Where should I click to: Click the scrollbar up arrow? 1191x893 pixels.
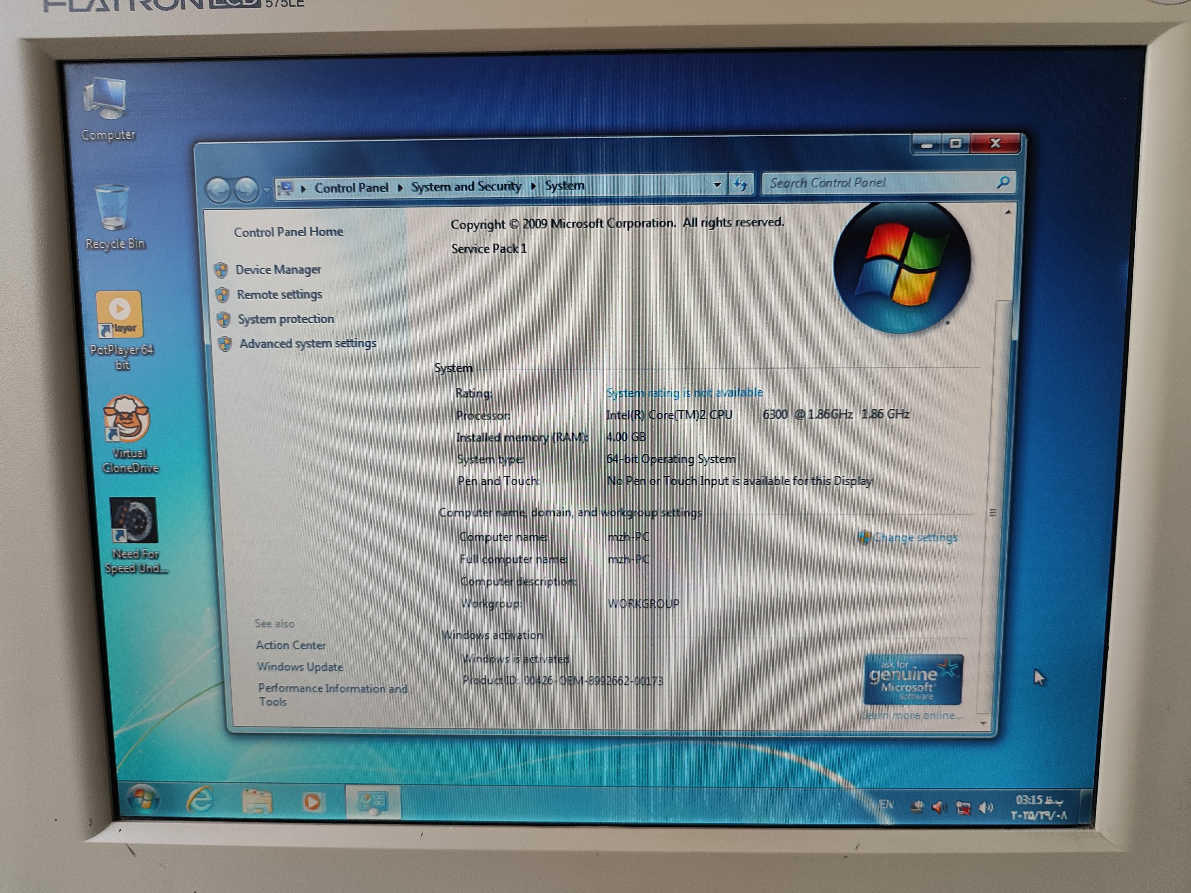point(1007,212)
